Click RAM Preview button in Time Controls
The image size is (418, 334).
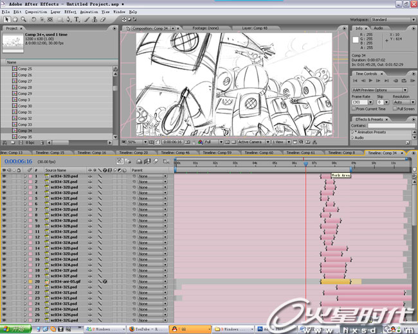coord(412,80)
